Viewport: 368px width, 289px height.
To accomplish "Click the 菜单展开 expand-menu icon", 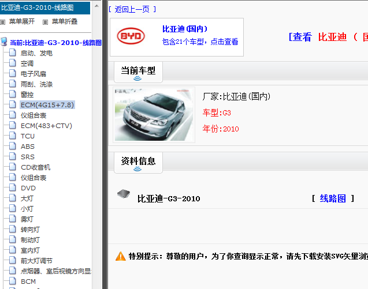I will pyautogui.click(x=2, y=22).
